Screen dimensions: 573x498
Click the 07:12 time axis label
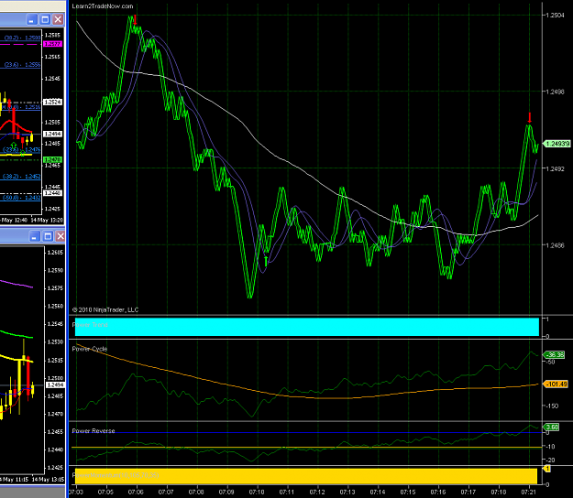click(317, 493)
